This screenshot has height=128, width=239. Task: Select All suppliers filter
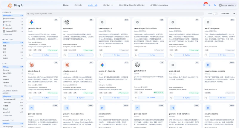point(13,15)
